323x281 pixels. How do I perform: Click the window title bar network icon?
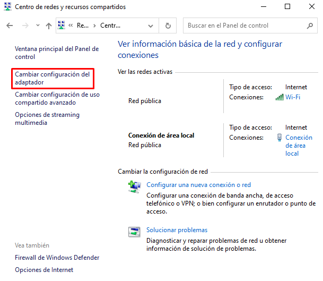(7, 6)
